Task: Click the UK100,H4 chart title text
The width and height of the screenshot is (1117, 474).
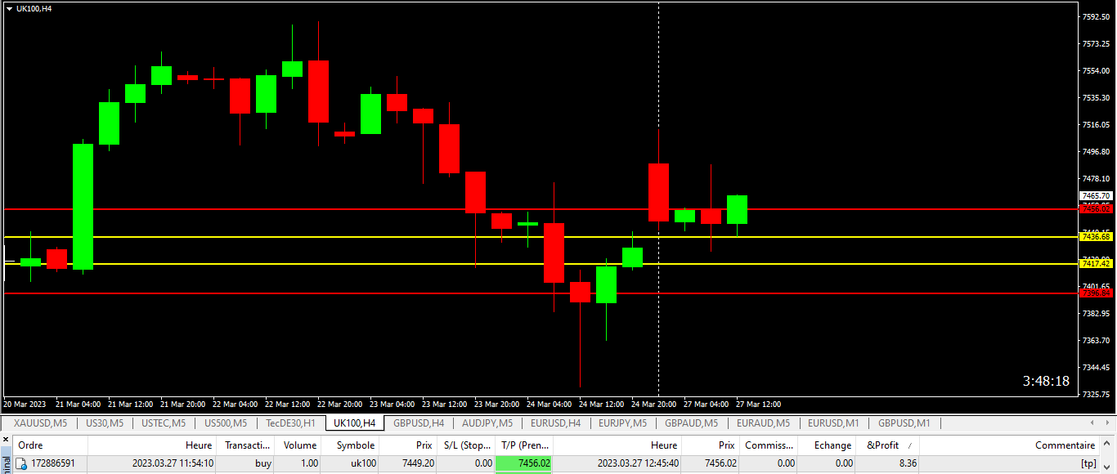Action: 34,8
